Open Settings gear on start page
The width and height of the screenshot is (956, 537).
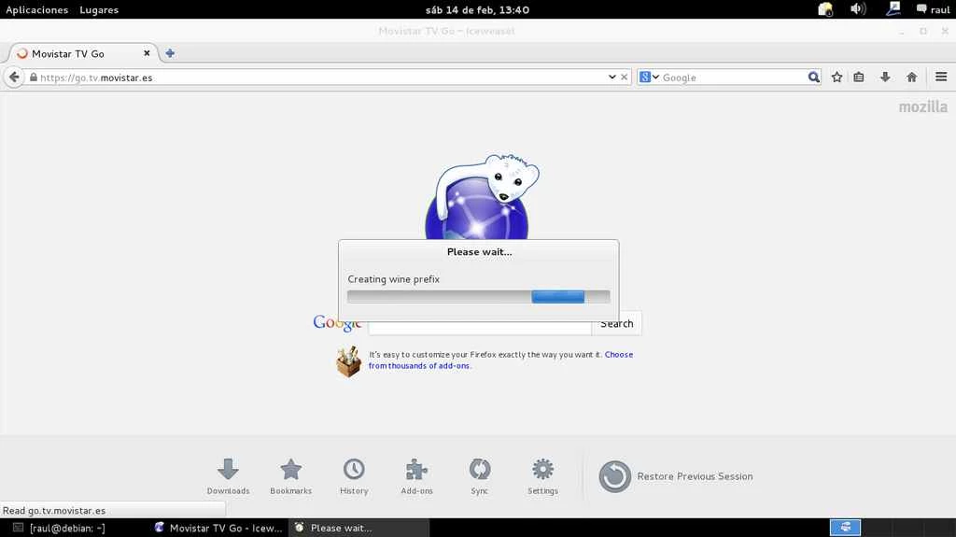542,476
